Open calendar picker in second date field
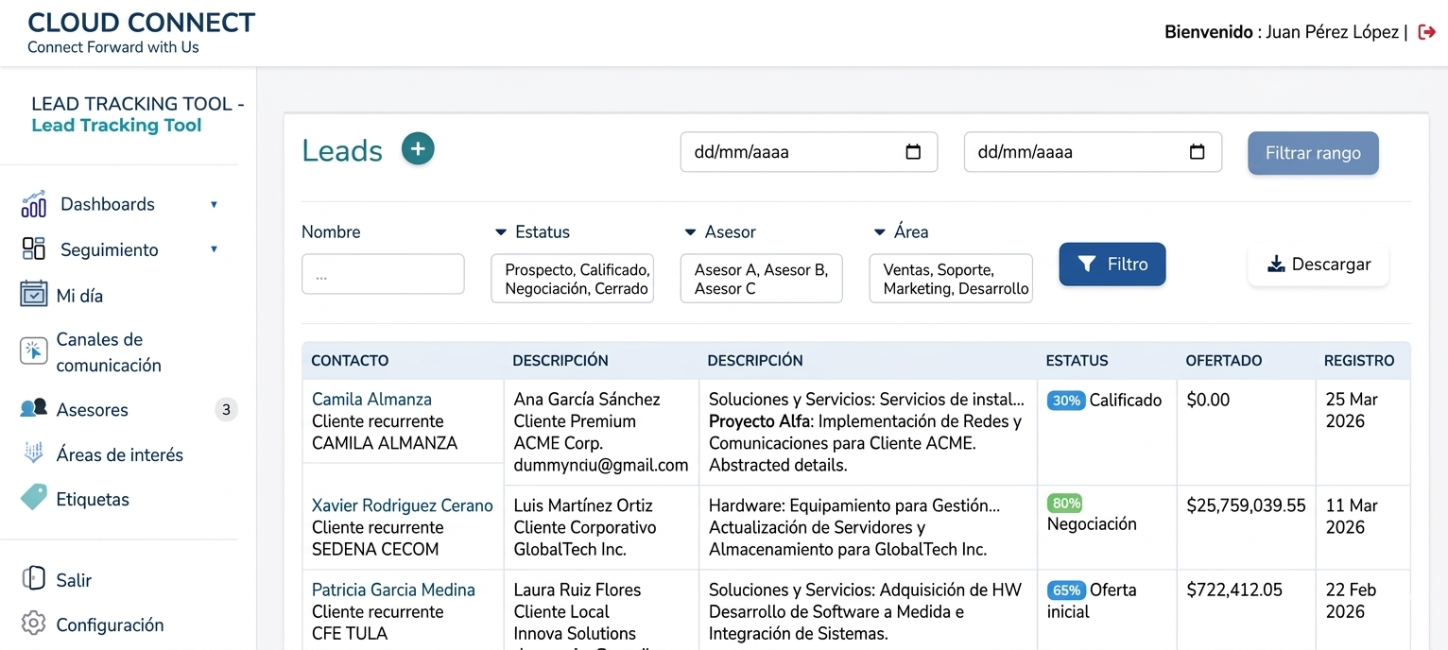Viewport: 1448px width, 650px height. (1197, 152)
